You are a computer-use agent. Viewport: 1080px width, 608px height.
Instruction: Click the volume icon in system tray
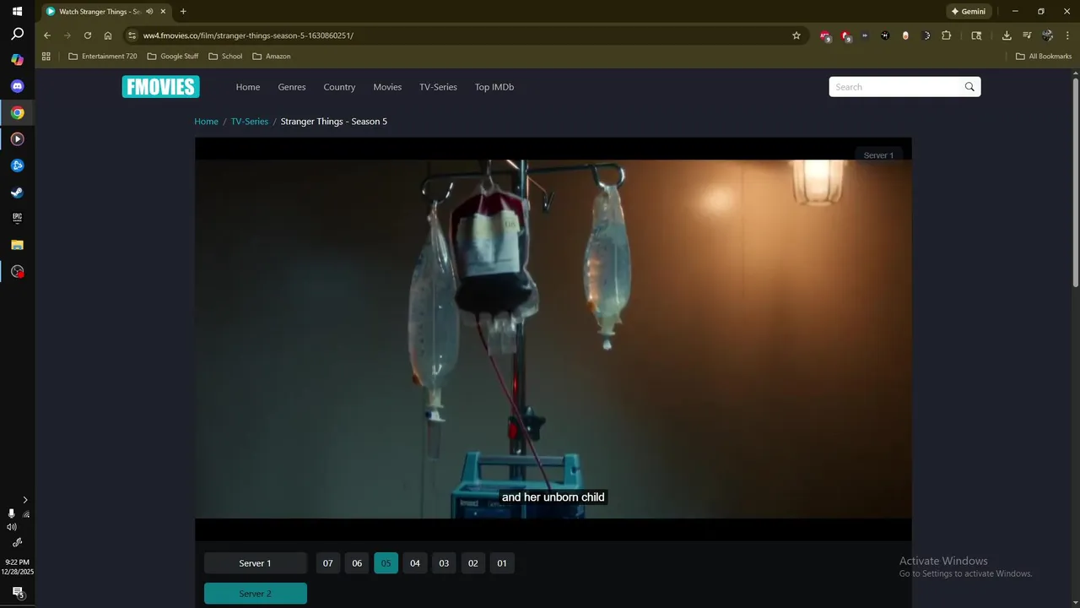[11, 527]
